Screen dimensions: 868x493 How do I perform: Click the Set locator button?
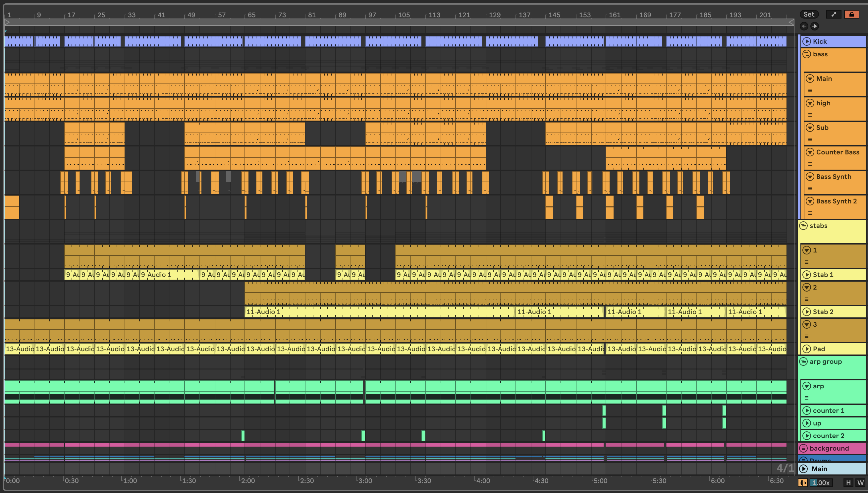pyautogui.click(x=809, y=14)
